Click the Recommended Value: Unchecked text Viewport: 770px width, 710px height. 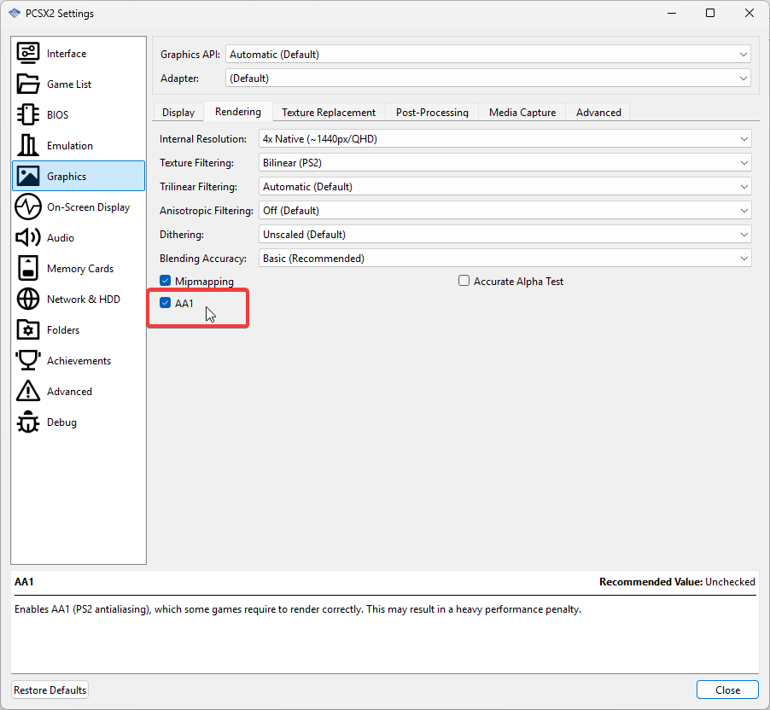click(677, 582)
